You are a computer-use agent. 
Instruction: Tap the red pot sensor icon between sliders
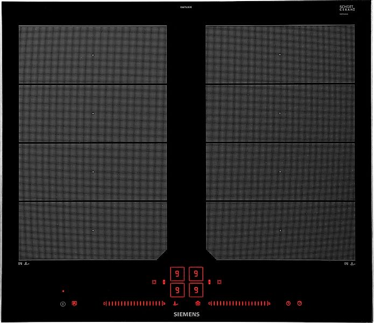point(197,303)
